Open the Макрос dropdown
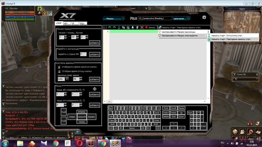 click(114, 18)
